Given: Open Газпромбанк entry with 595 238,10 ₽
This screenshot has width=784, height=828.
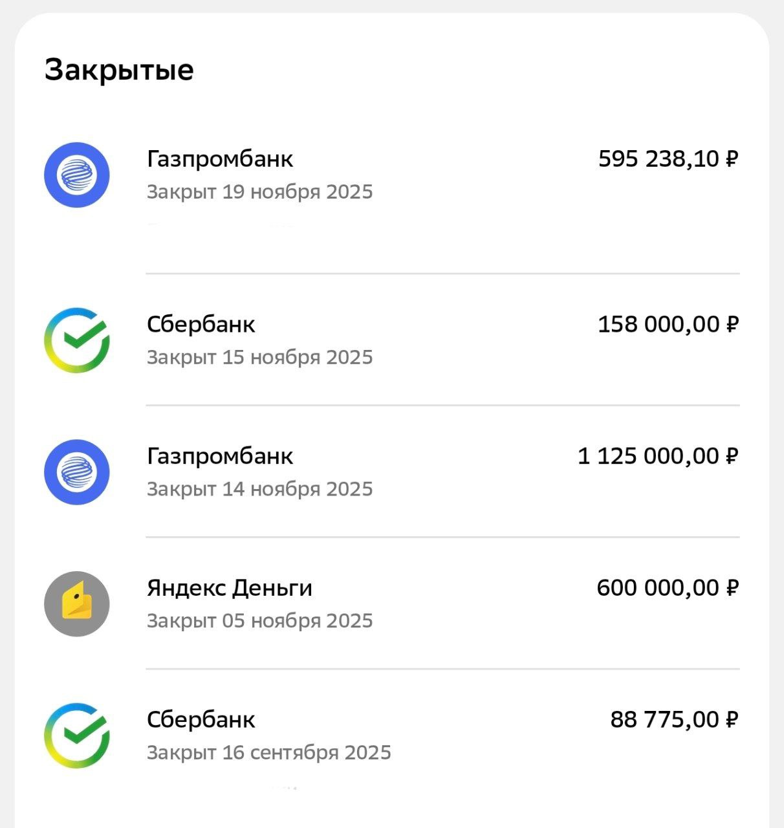Looking at the screenshot, I should (220, 158).
